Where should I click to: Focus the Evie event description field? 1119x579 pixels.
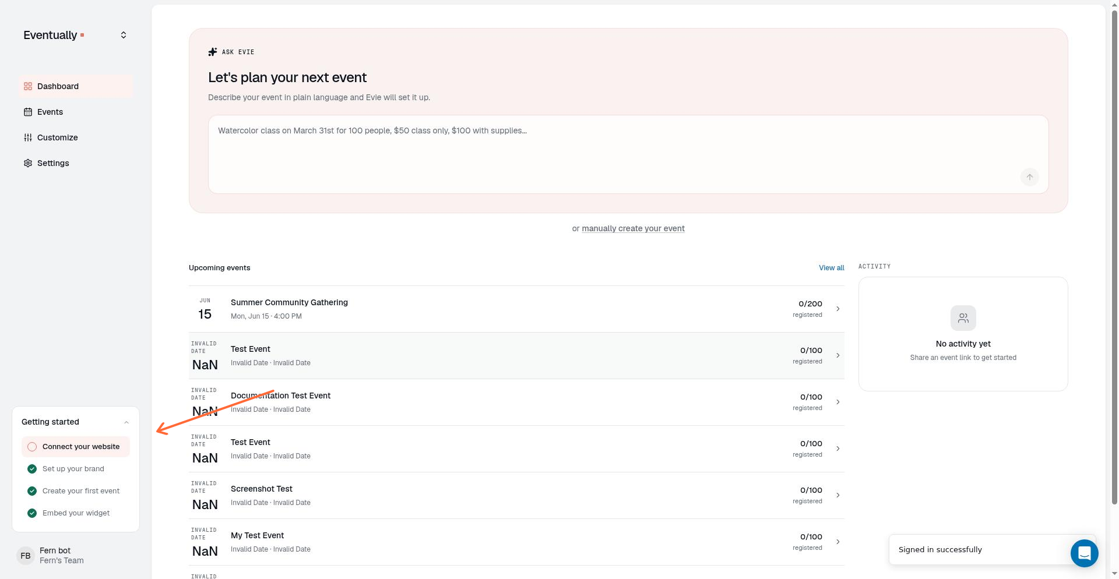[628, 154]
